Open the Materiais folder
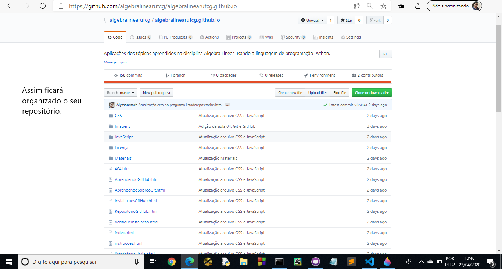The width and height of the screenshot is (502, 269). pyautogui.click(x=123, y=158)
